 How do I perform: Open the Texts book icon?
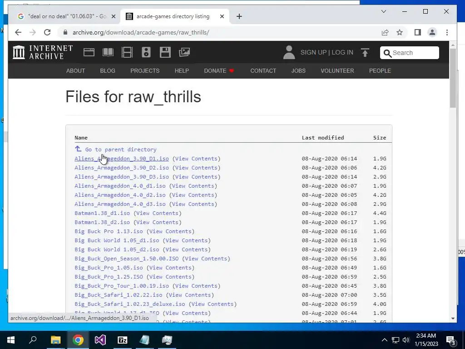pyautogui.click(x=108, y=52)
